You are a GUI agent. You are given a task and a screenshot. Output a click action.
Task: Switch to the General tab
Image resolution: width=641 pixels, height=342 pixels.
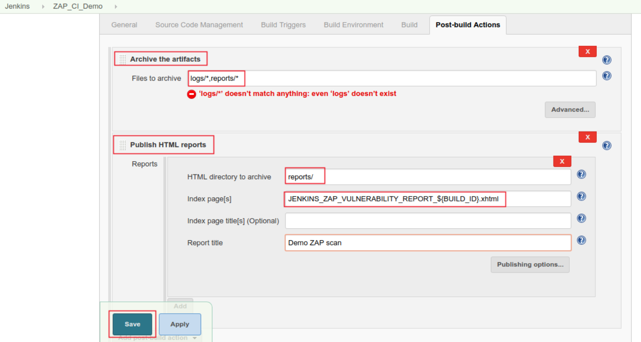point(124,25)
